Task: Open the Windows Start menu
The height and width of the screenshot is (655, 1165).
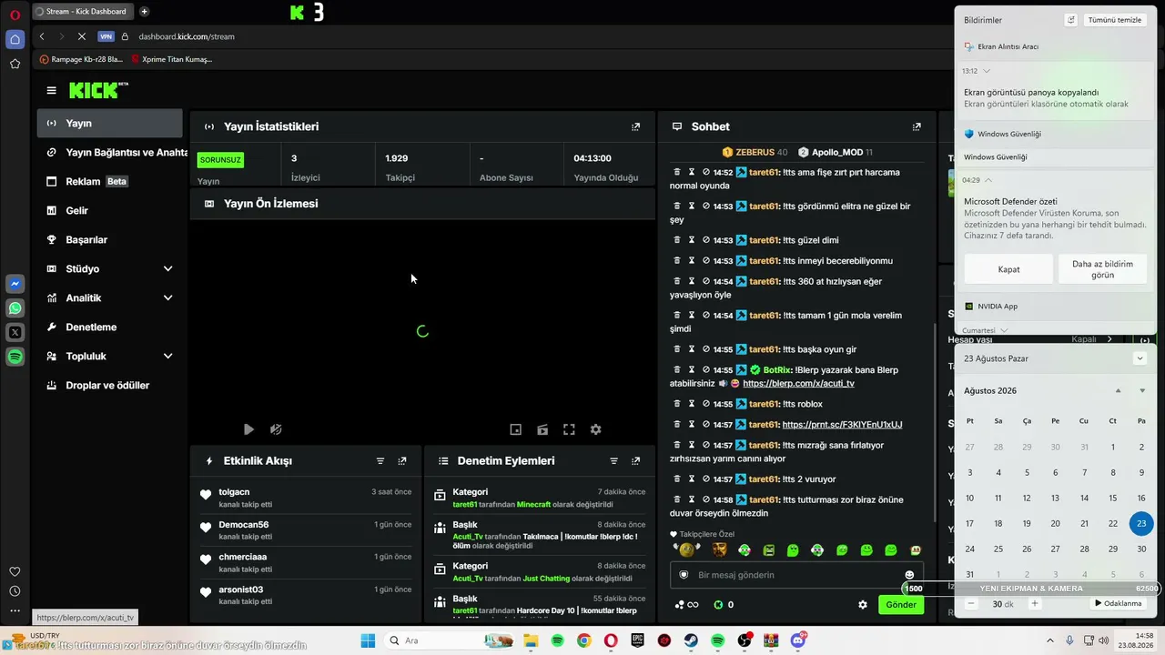Action: click(x=368, y=640)
